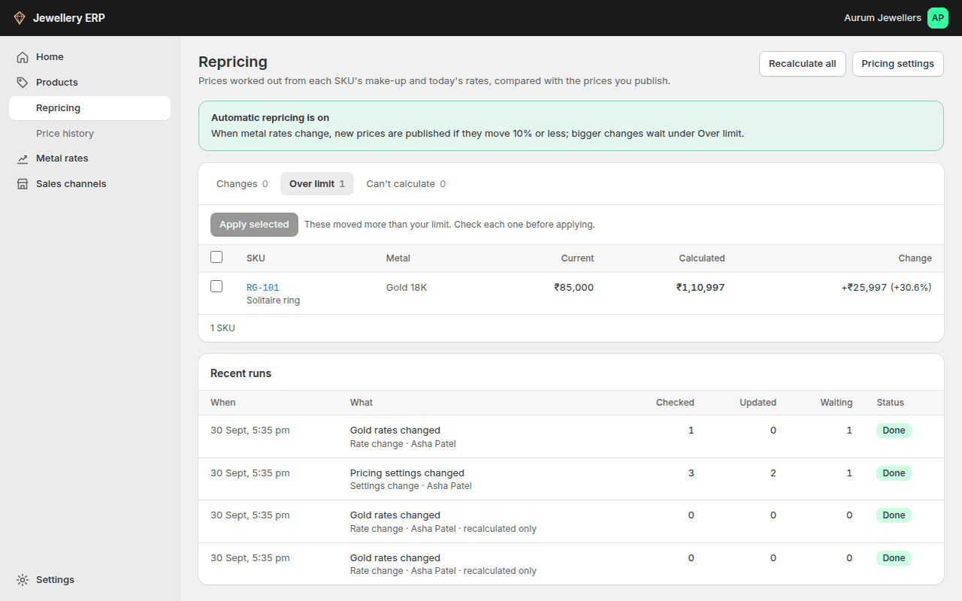Click the Settings gear icon

(23, 580)
